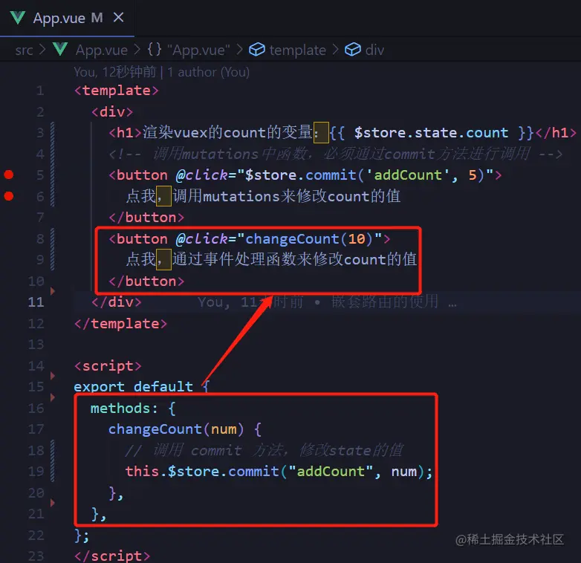581x563 pixels.
Task: Click line number 1 in the gutter
Action: tap(40, 91)
